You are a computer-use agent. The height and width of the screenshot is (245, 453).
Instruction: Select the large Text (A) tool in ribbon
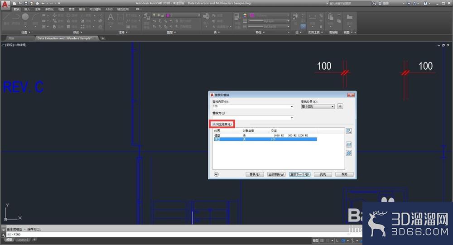coord(111,18)
